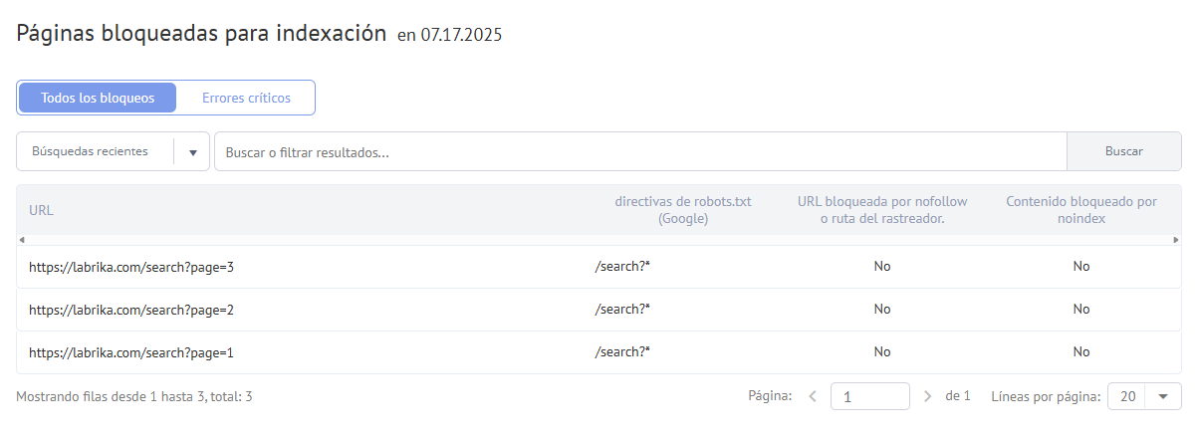This screenshot has height=441, width=1196.
Task: Open the labrika.com/search?page=1 URL
Action: pyautogui.click(x=131, y=352)
